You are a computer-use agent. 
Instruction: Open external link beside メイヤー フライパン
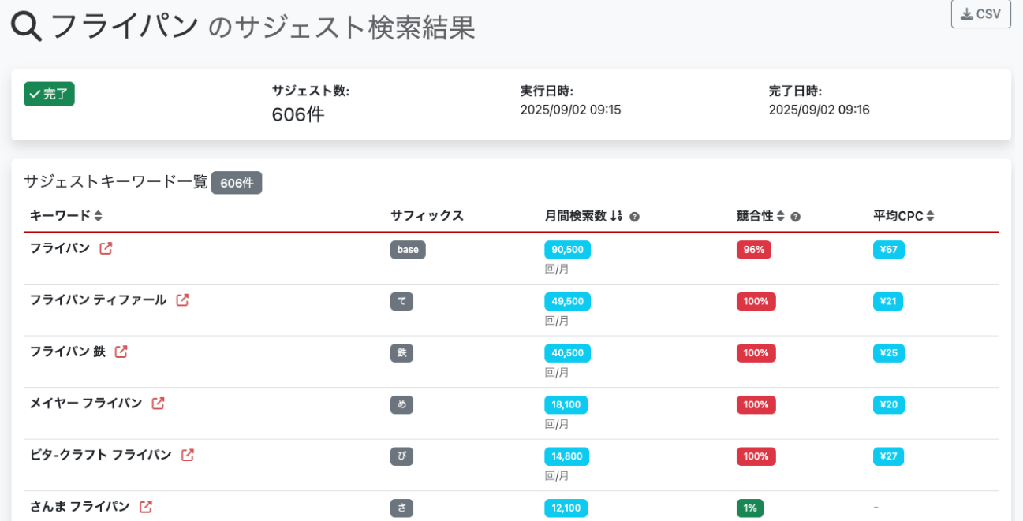(x=157, y=403)
